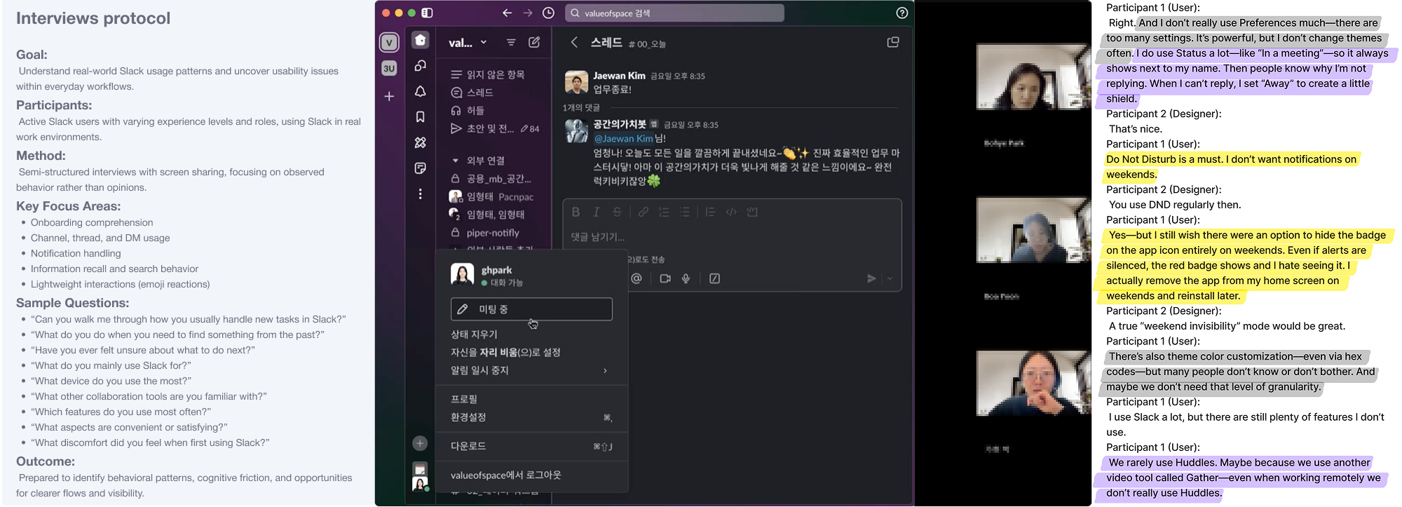
Task: Go back with the left arrow
Action: click(x=507, y=13)
